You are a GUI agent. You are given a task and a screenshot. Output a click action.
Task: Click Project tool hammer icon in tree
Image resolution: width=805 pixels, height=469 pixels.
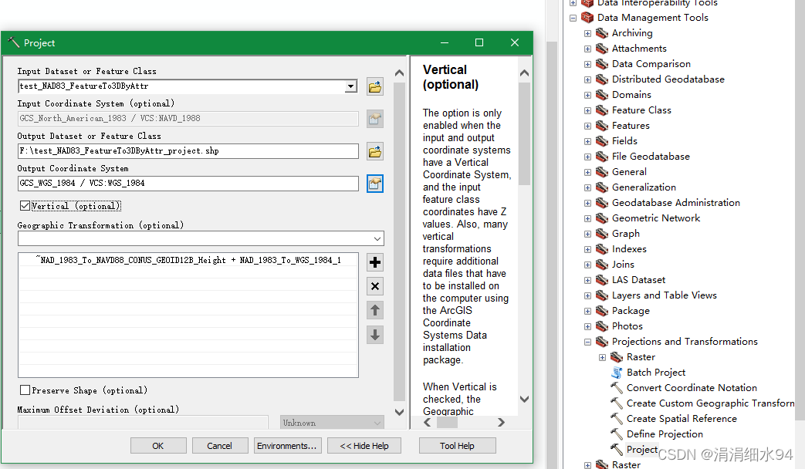tap(617, 450)
